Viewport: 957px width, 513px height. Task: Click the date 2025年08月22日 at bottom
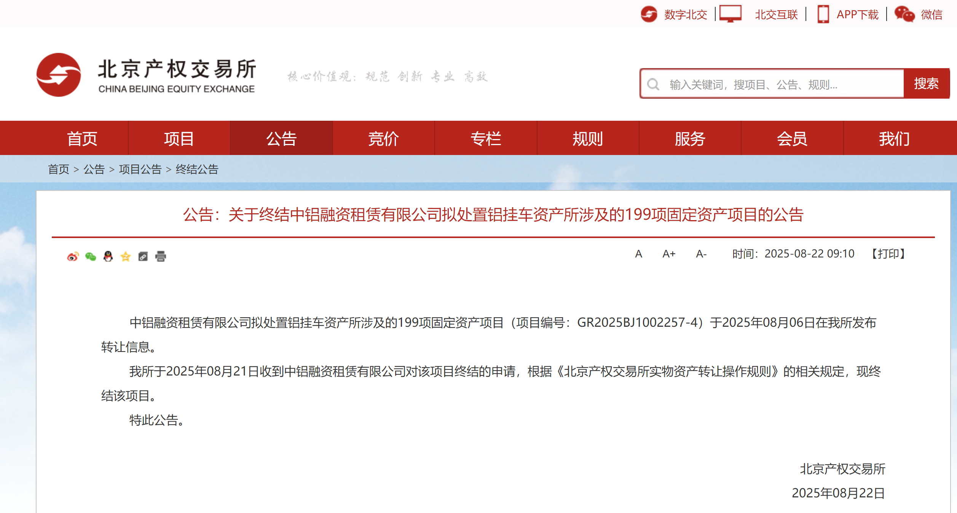tap(839, 493)
